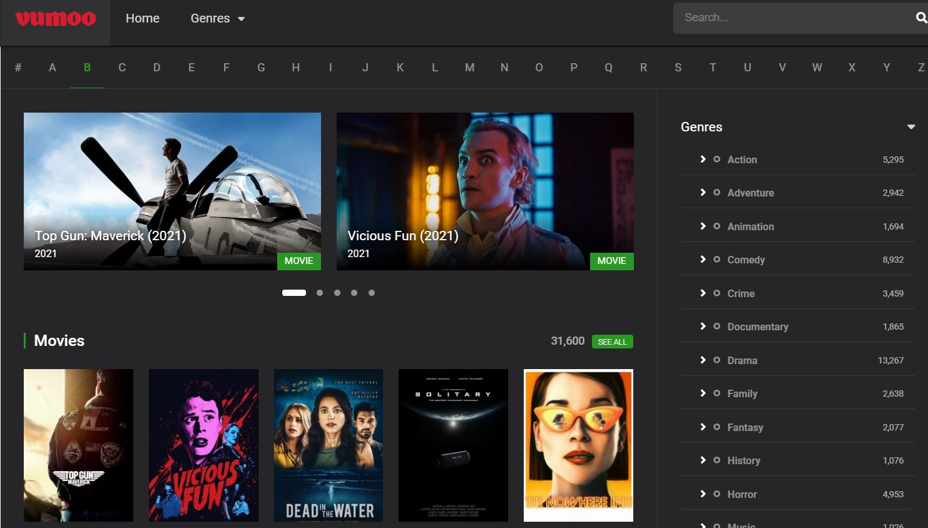Go to fourth carousel slide dot

pyautogui.click(x=354, y=293)
